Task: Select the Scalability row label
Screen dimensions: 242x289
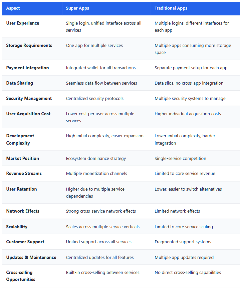Action: (x=17, y=227)
